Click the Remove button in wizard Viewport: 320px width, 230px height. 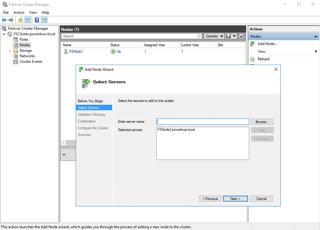tap(262, 139)
